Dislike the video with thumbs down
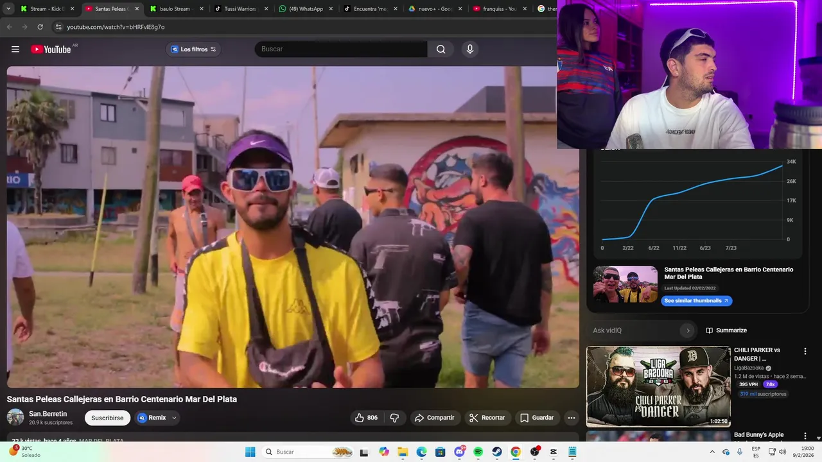Image resolution: width=822 pixels, height=462 pixels. click(x=394, y=418)
